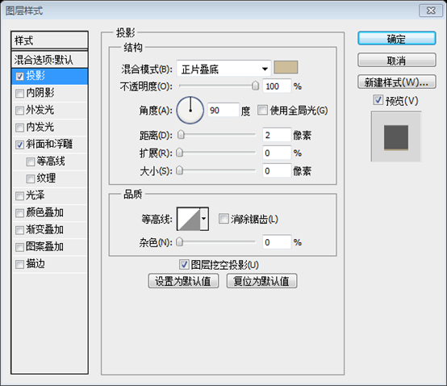Click the 杂色 slider handle

[180, 242]
